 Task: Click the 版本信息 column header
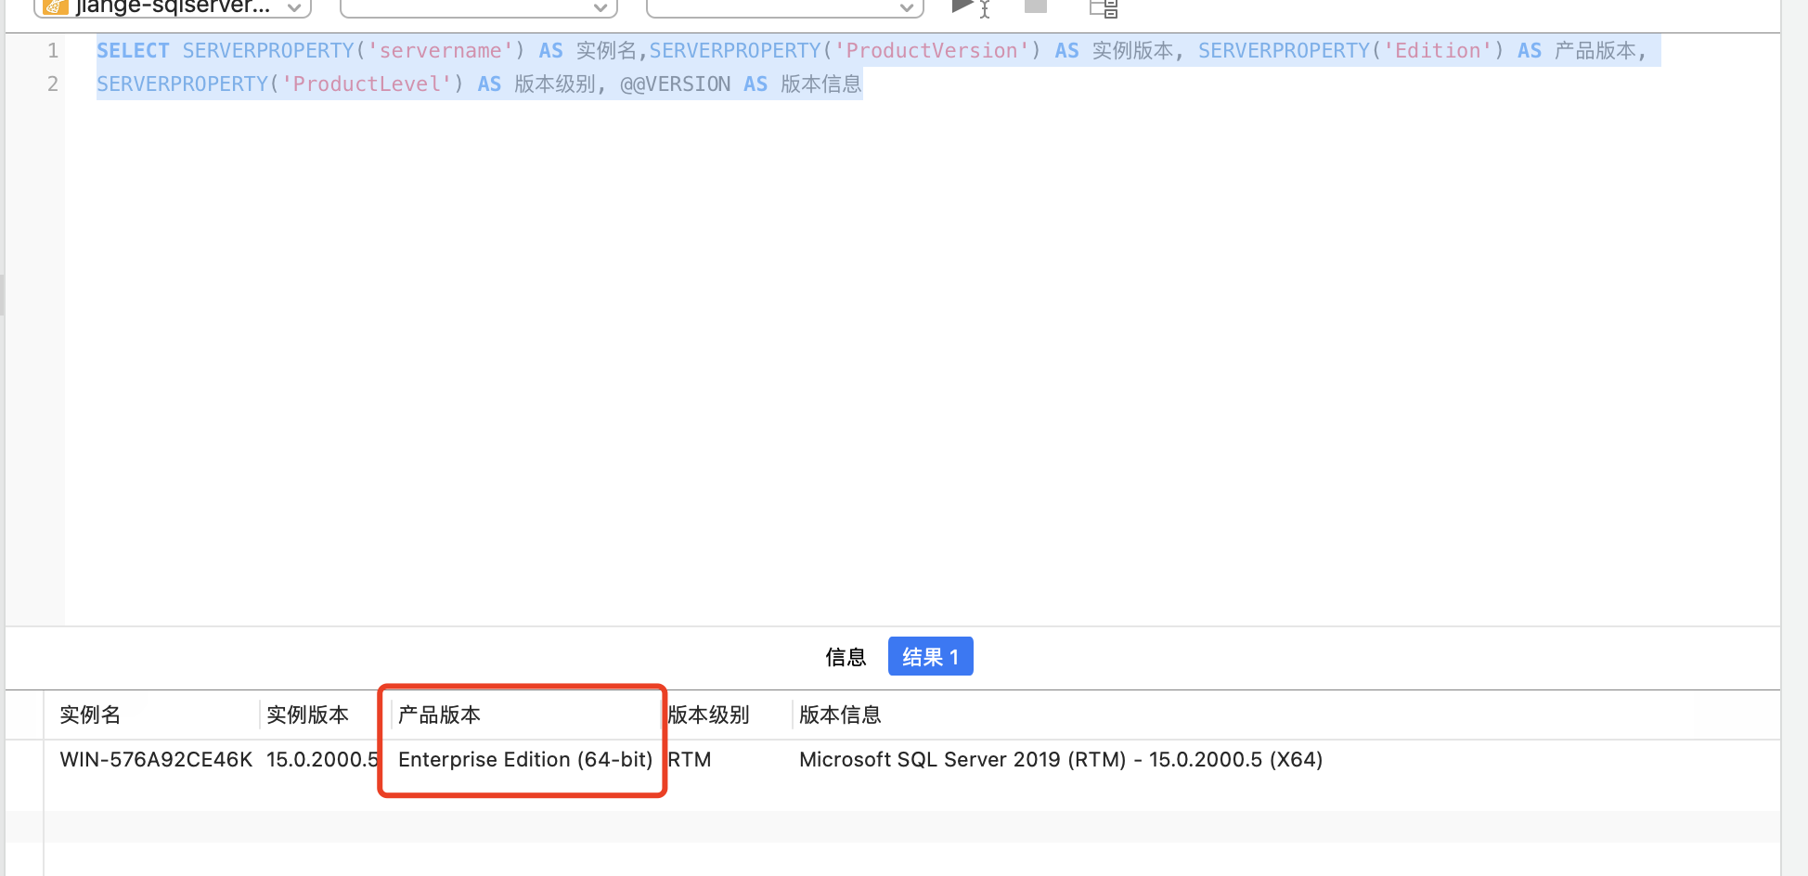840,715
